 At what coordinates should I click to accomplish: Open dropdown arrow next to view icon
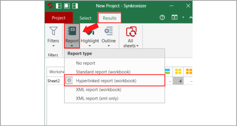pyautogui.click(x=183, y=18)
